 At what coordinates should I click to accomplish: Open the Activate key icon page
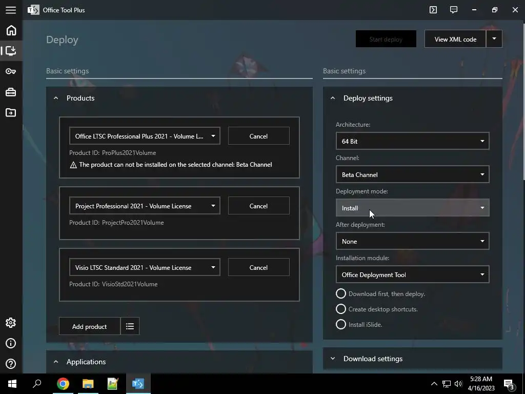11,71
